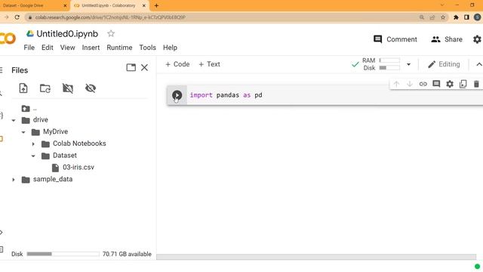The image size is (483, 272).
Task: Open the Edit menu
Action: (48, 48)
